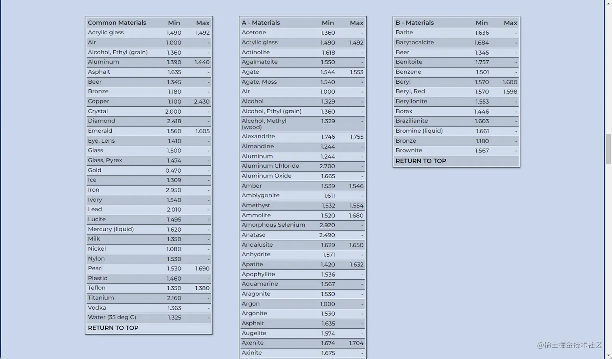Select the Teflon row name
The image size is (612, 359).
[96, 288]
